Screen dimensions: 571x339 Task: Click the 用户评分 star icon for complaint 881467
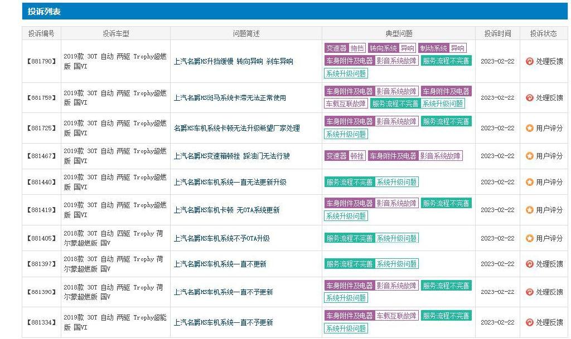click(530, 156)
